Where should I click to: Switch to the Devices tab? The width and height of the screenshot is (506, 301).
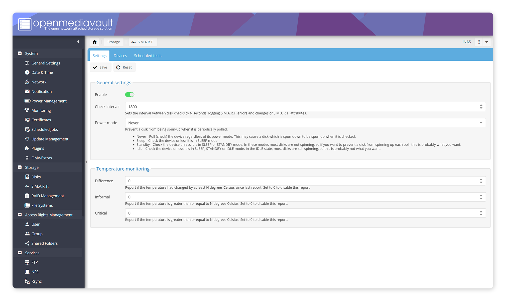[120, 56]
